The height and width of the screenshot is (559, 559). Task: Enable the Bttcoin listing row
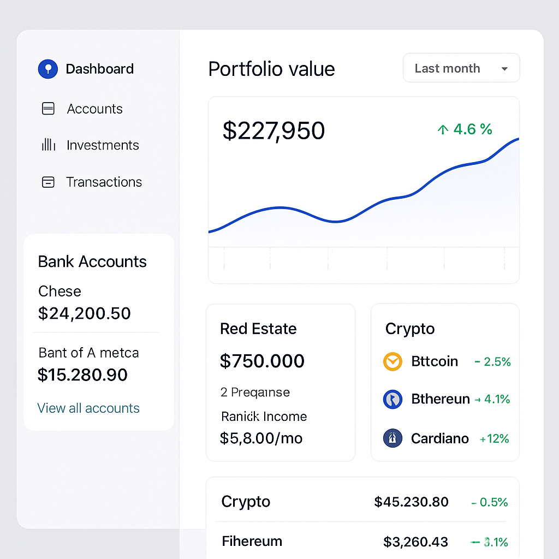[x=445, y=361]
